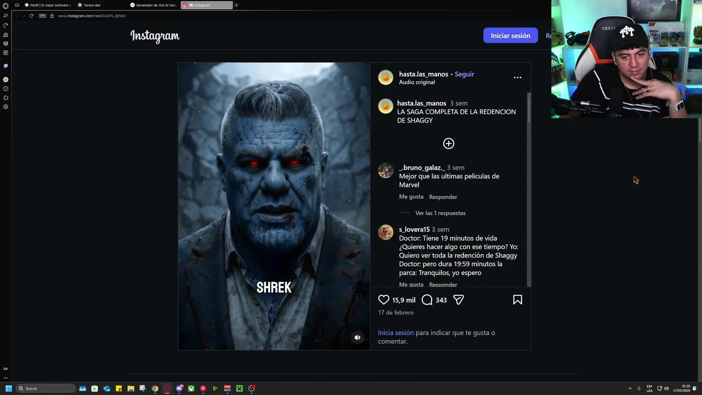Like the s_lovera15 comment with Me gusta
This screenshot has width=702, height=395.
pyautogui.click(x=411, y=284)
